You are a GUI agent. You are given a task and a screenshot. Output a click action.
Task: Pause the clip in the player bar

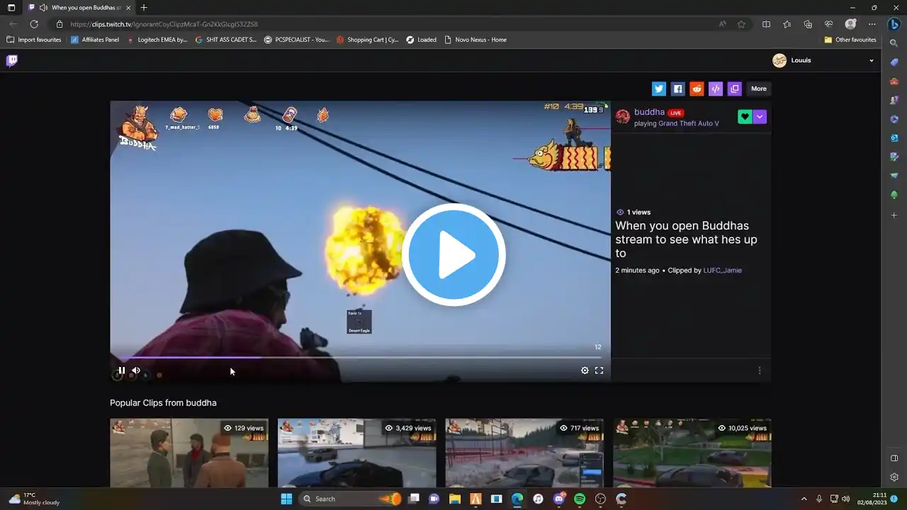click(x=121, y=370)
